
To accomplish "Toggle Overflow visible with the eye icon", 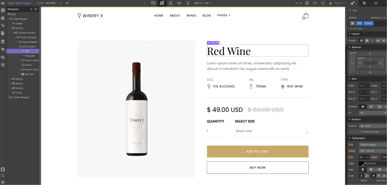I will (363, 106).
